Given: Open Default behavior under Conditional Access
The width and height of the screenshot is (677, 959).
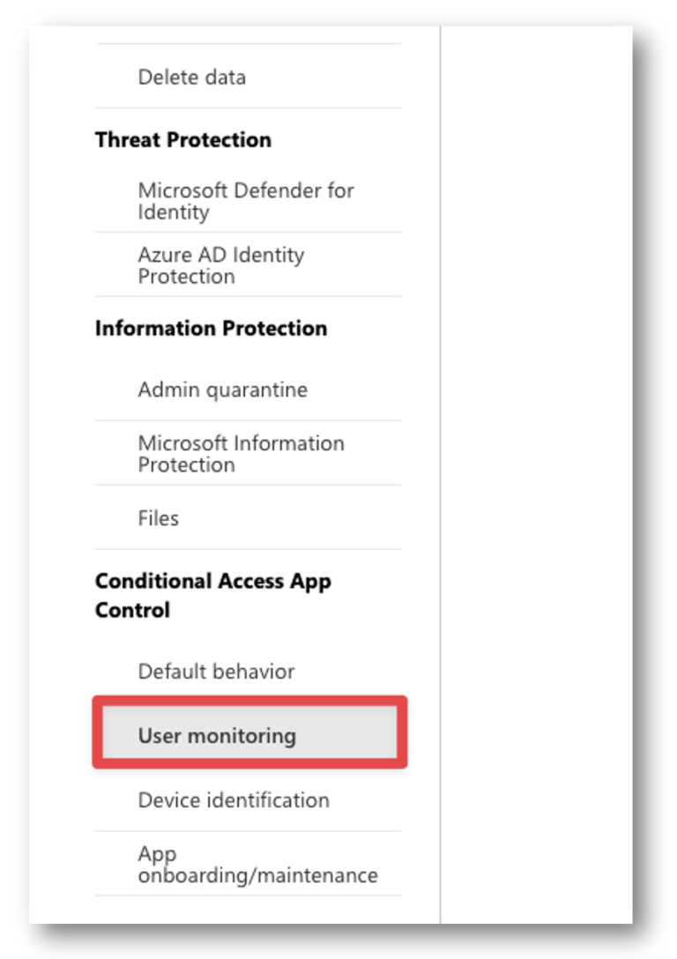Looking at the screenshot, I should point(249,672).
